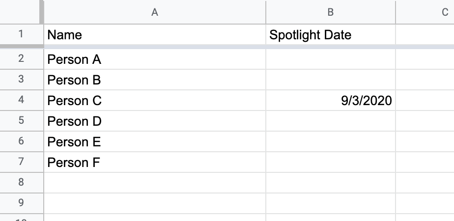Click the Spotlight Date header cell
Image resolution: width=454 pixels, height=221 pixels.
(330, 34)
